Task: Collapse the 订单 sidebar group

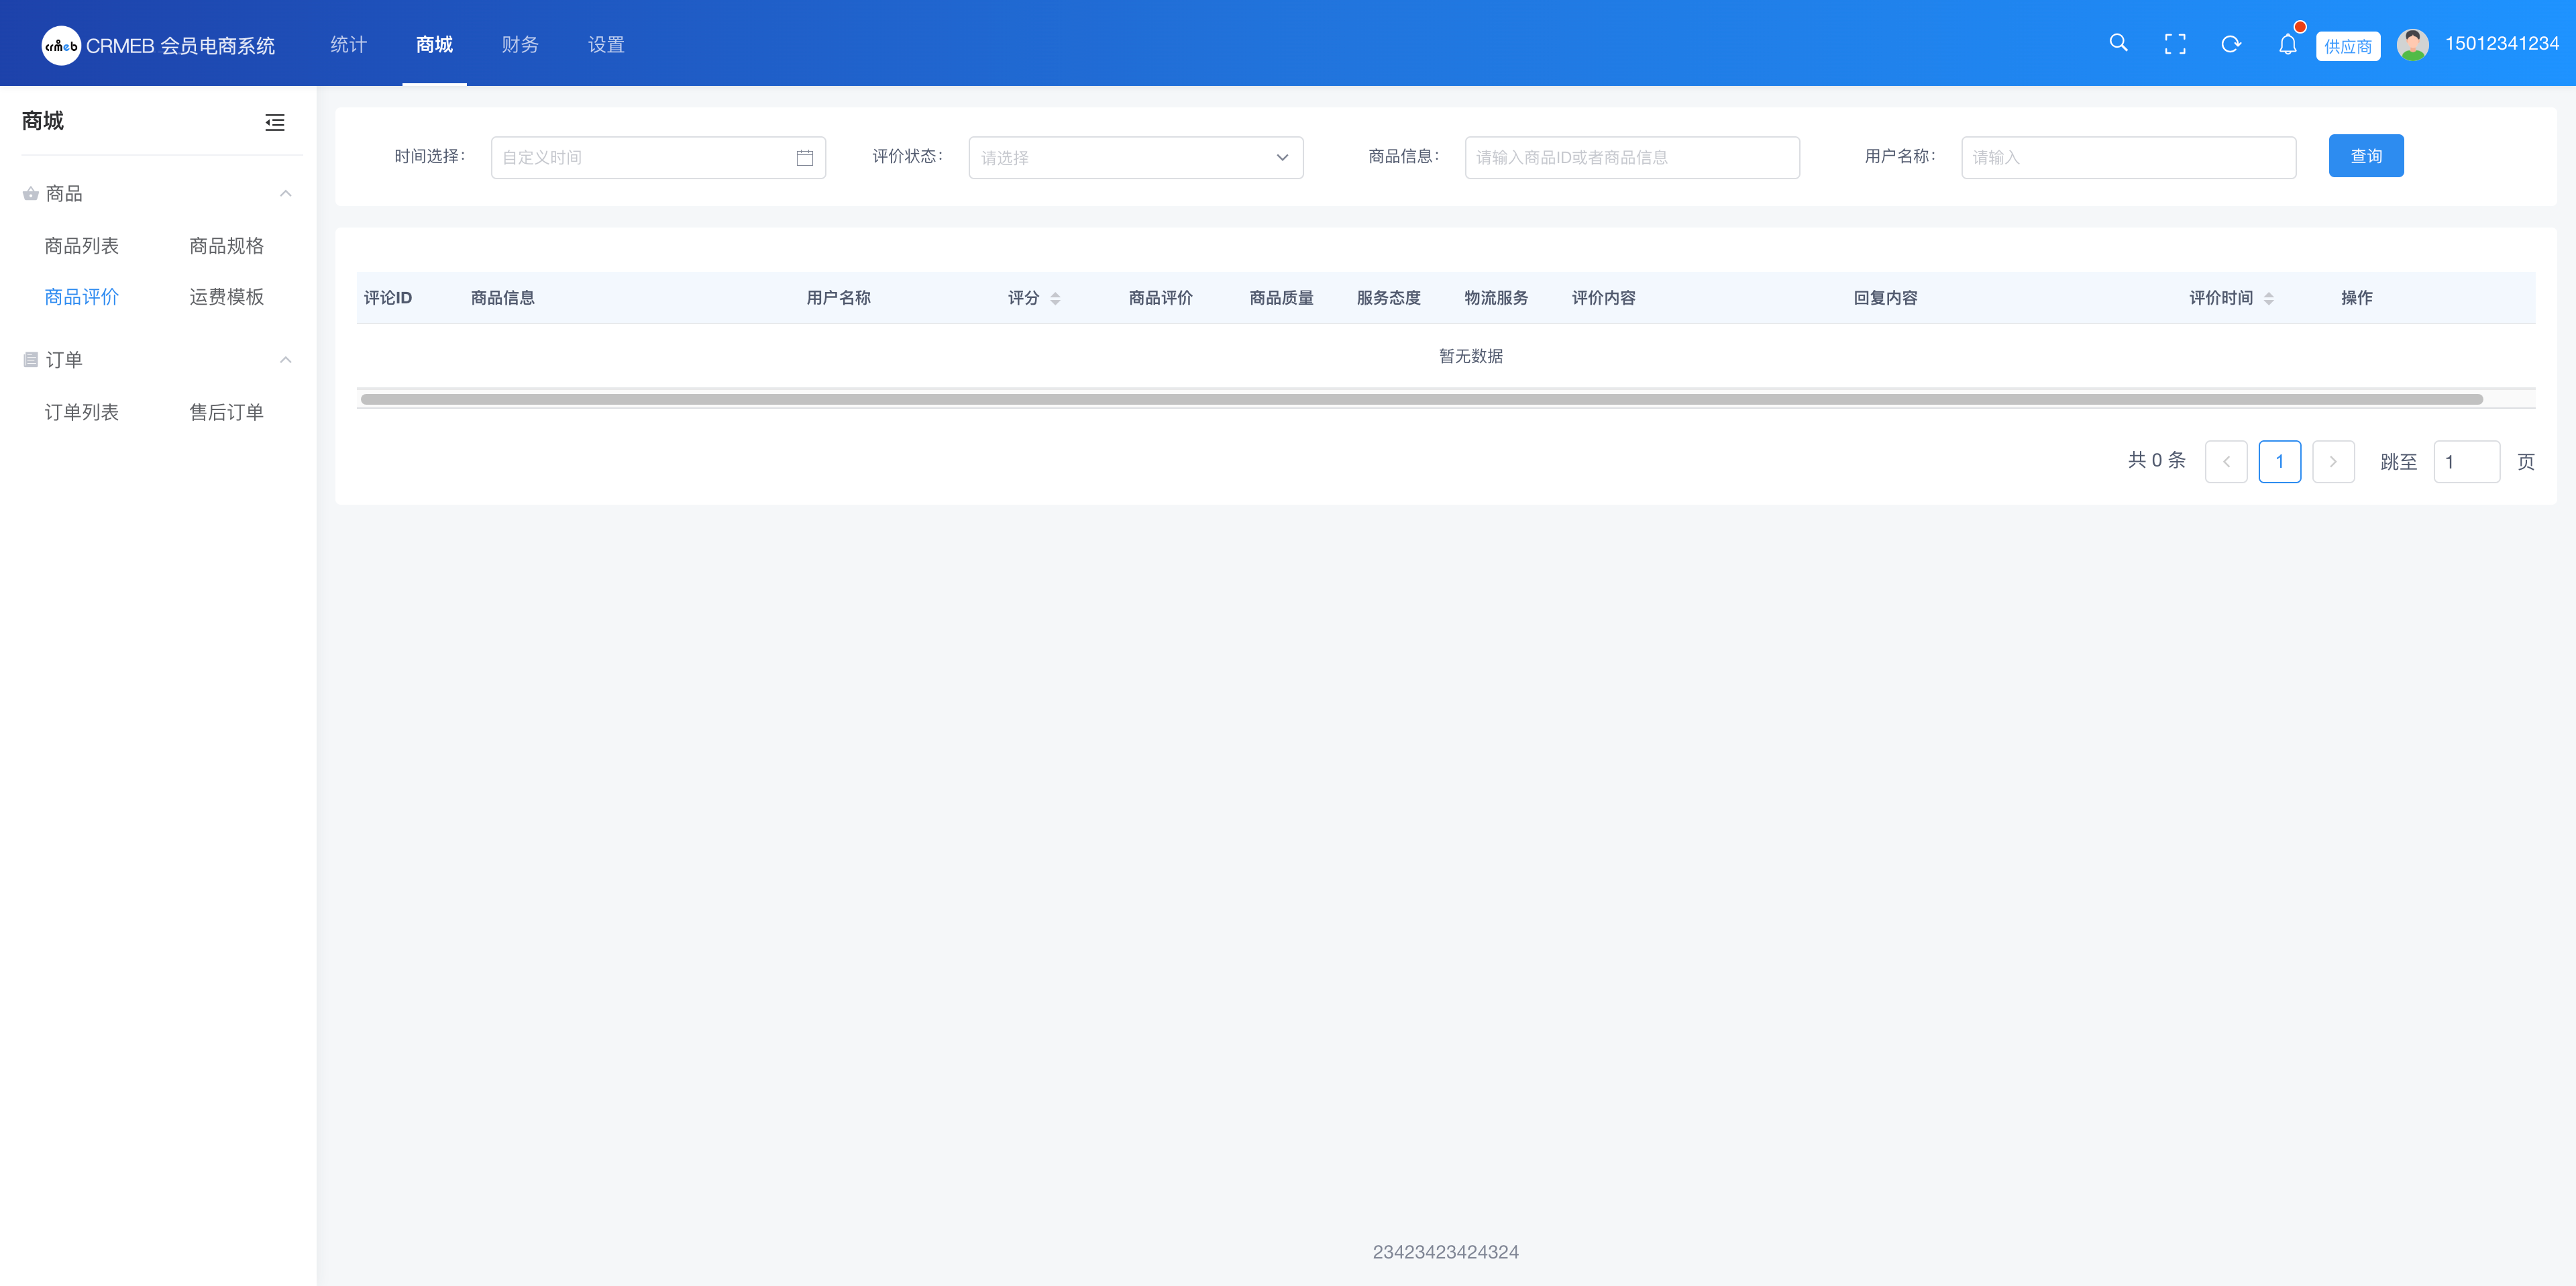Action: pyautogui.click(x=286, y=359)
